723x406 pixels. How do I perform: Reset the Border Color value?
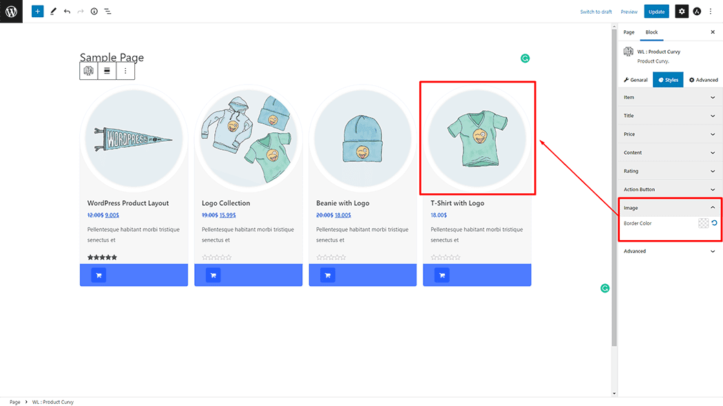[x=714, y=223]
